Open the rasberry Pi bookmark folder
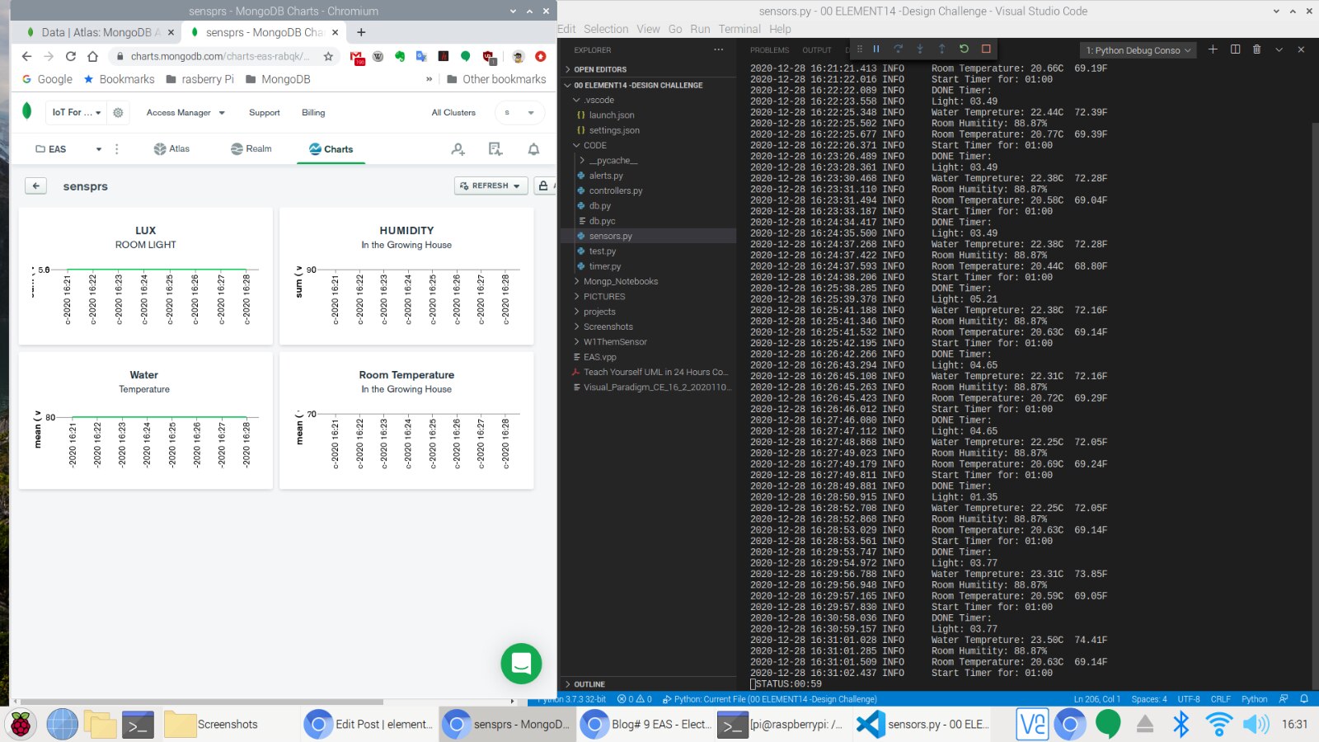 200,79
